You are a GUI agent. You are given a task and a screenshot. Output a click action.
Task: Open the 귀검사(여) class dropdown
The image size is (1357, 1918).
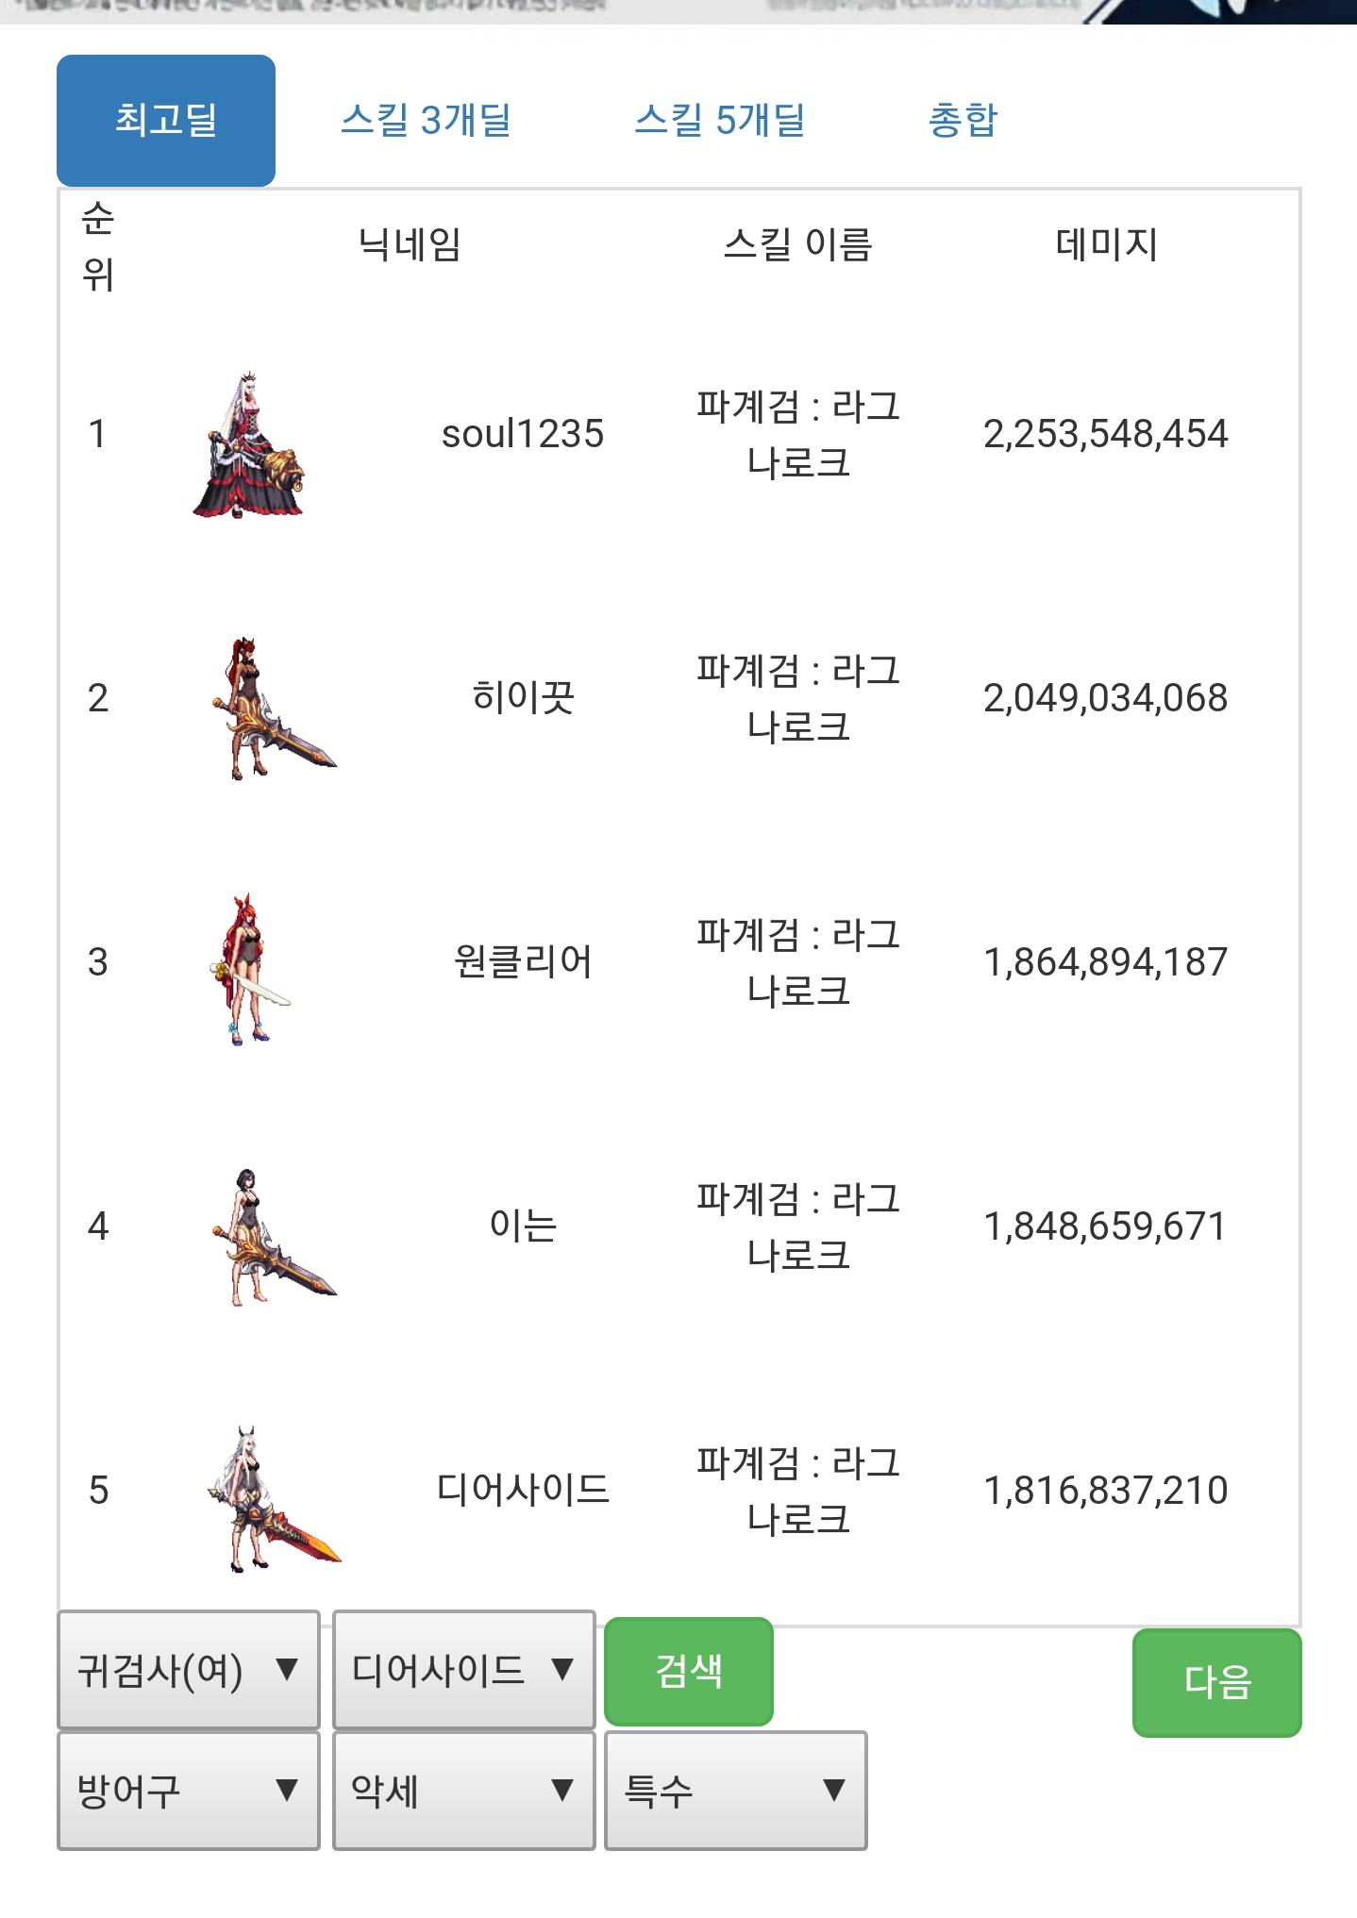[189, 1669]
